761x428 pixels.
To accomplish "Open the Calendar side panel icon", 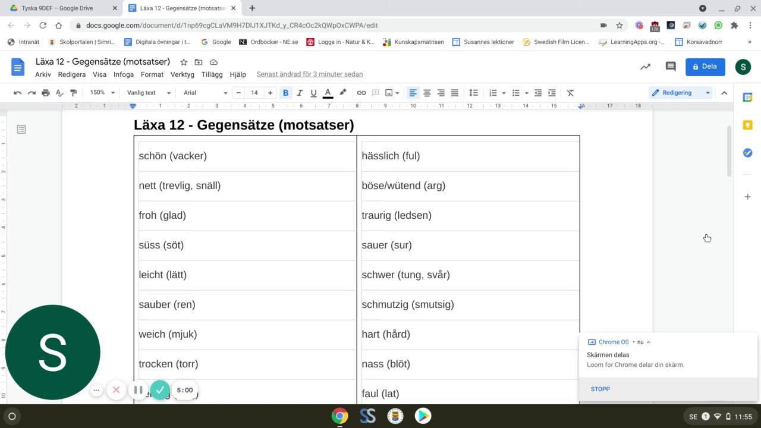I will (x=748, y=97).
